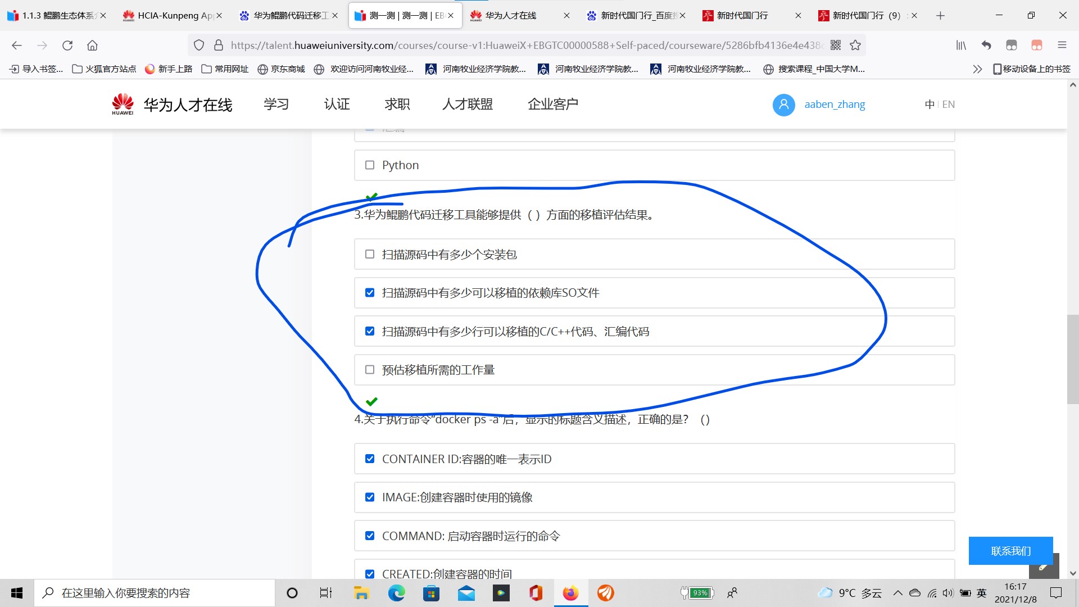Image resolution: width=1079 pixels, height=607 pixels.
Task: Open the 认证 navigation menu
Action: click(337, 105)
